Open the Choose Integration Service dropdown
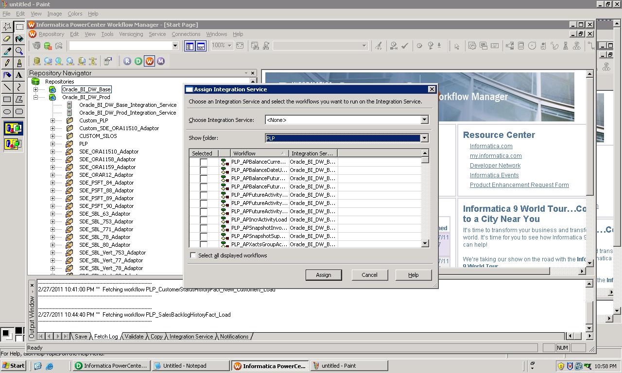The height and width of the screenshot is (373, 622). pyautogui.click(x=424, y=120)
